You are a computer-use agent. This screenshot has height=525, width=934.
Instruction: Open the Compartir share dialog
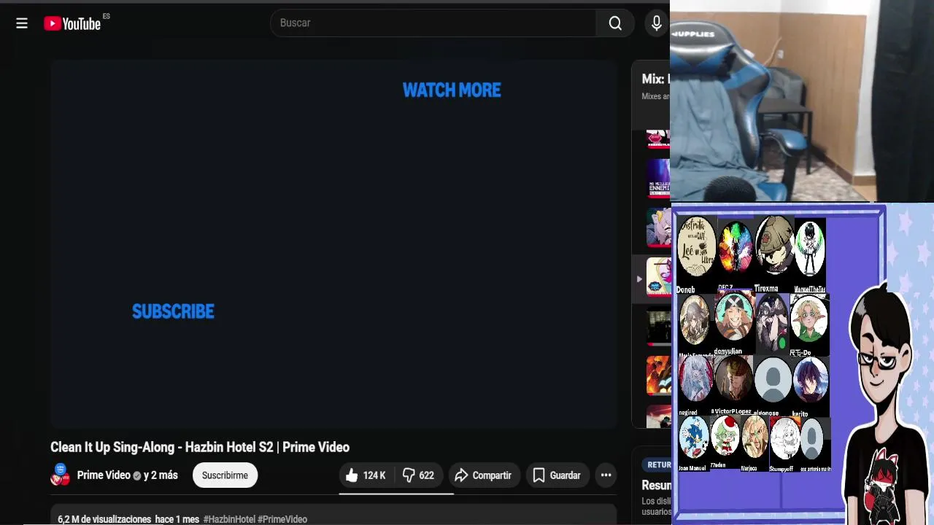click(x=483, y=475)
